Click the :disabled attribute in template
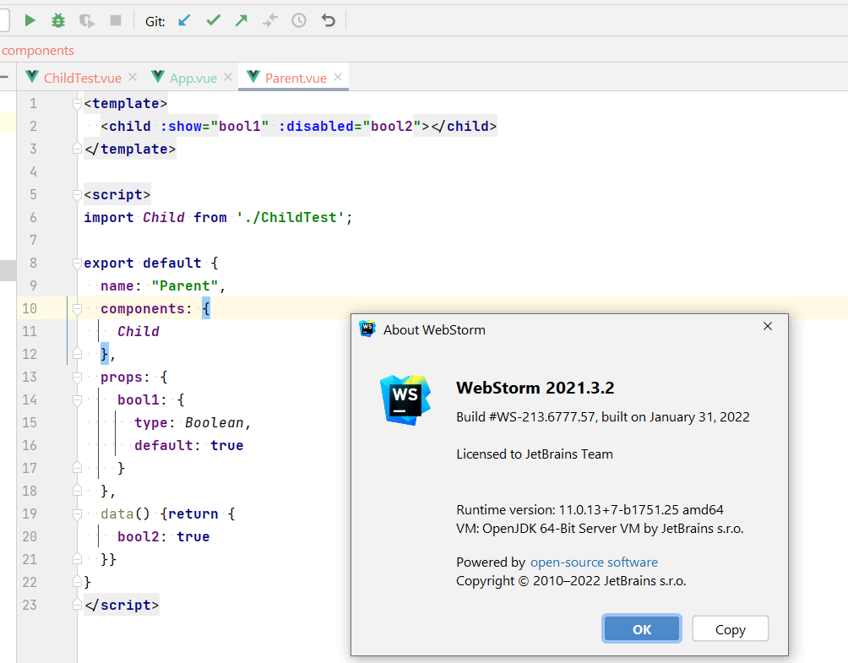Viewport: 848px width, 663px height. pyautogui.click(x=316, y=127)
